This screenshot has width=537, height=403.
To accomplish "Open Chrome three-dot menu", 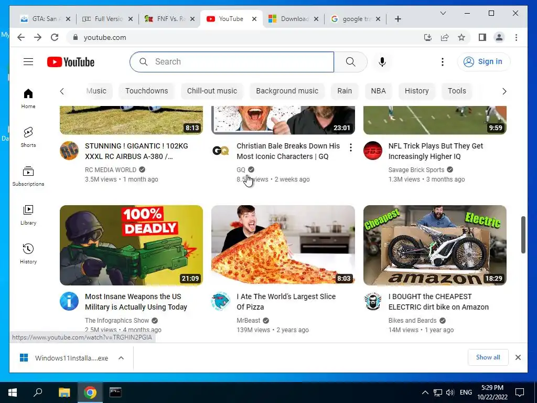I will [x=516, y=37].
